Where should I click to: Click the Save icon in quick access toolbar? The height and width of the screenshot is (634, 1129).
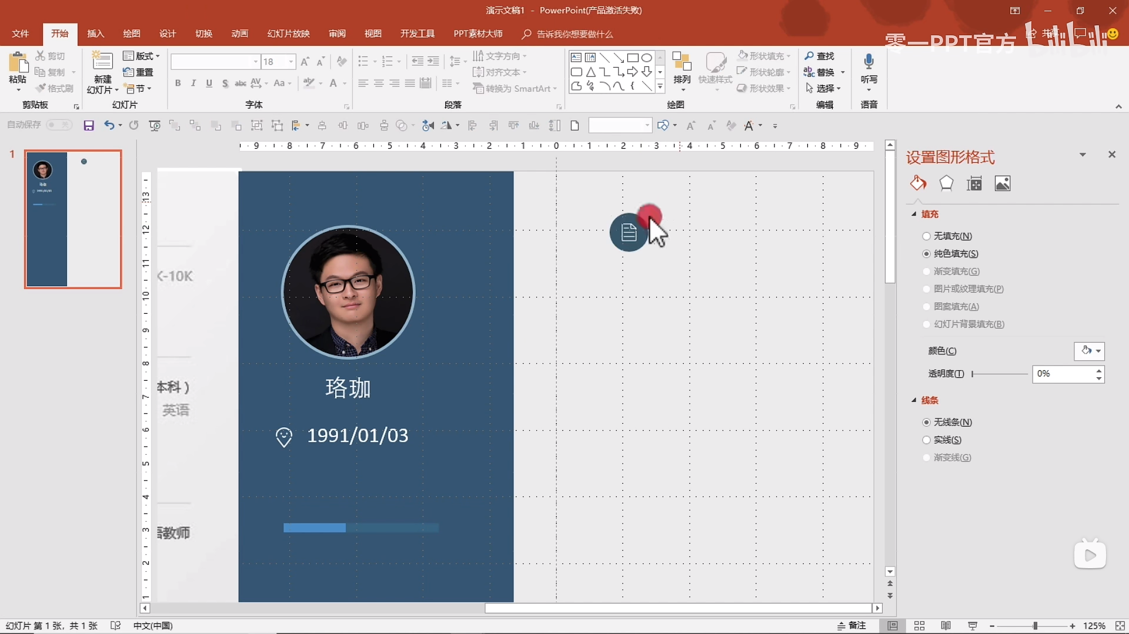[x=89, y=126]
